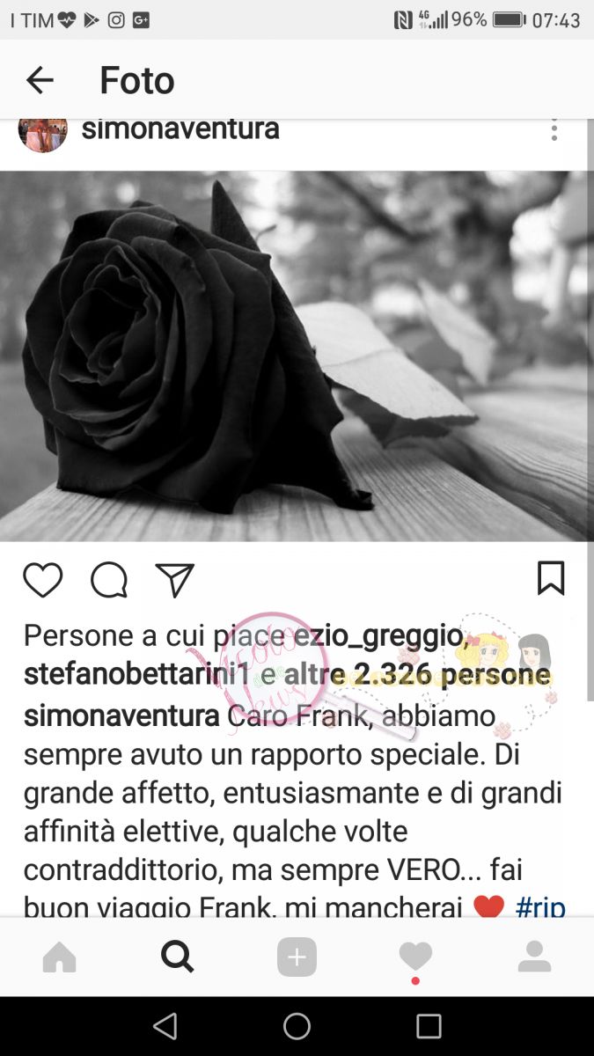Open your Profile tab
The width and height of the screenshot is (594, 1056).
[x=534, y=957]
